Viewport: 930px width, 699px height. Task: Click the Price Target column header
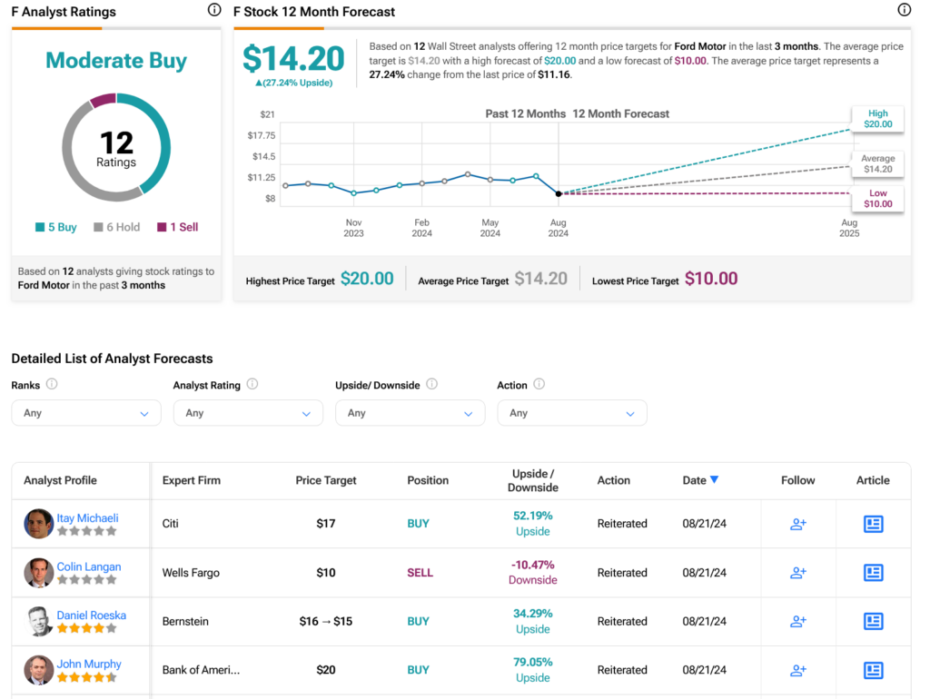[x=326, y=480]
